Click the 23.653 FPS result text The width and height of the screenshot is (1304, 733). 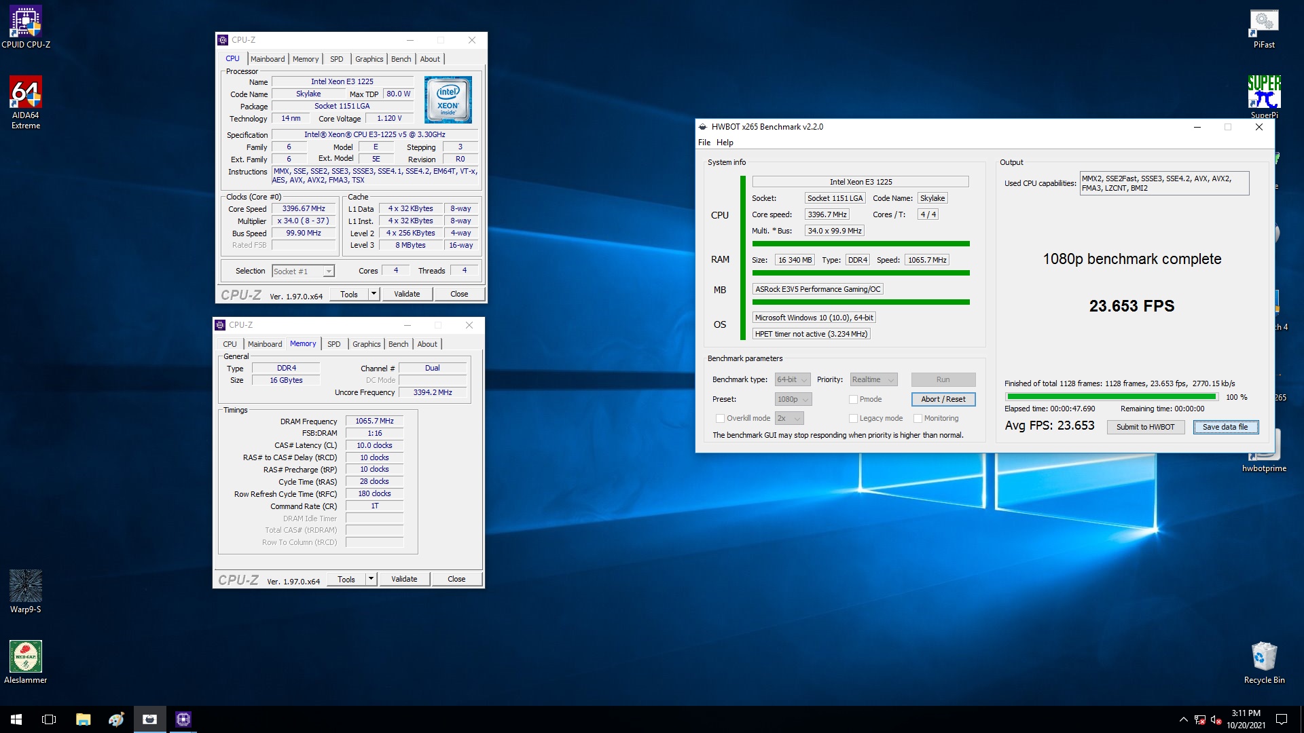tap(1131, 306)
